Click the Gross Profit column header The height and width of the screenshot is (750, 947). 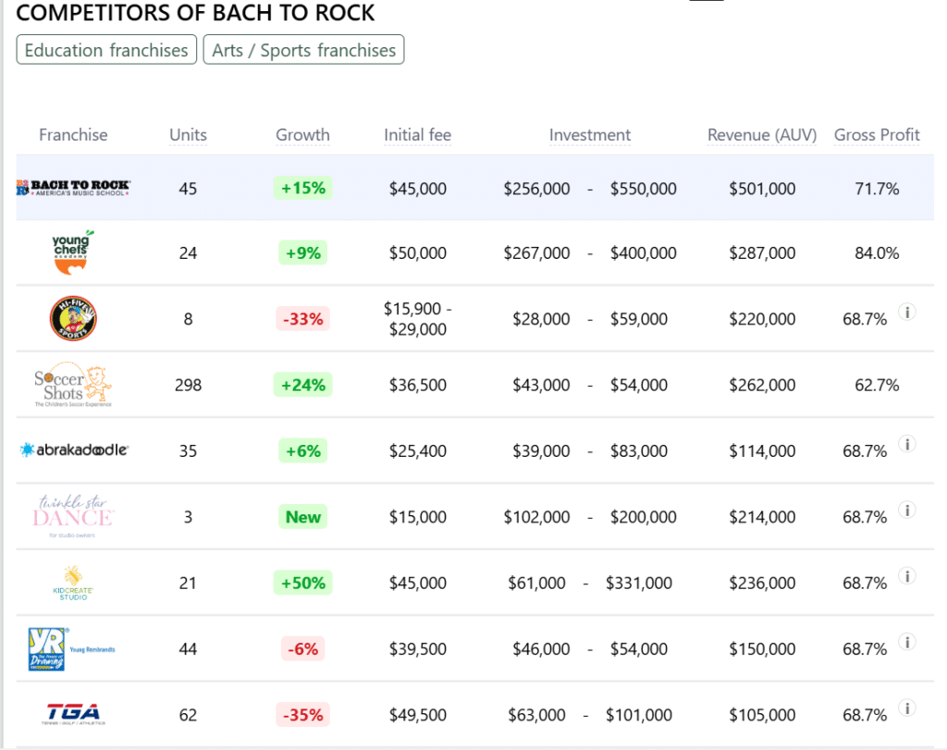(x=877, y=135)
